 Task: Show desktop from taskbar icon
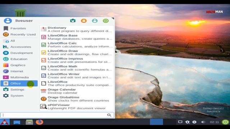pyautogui.click(x=17, y=122)
